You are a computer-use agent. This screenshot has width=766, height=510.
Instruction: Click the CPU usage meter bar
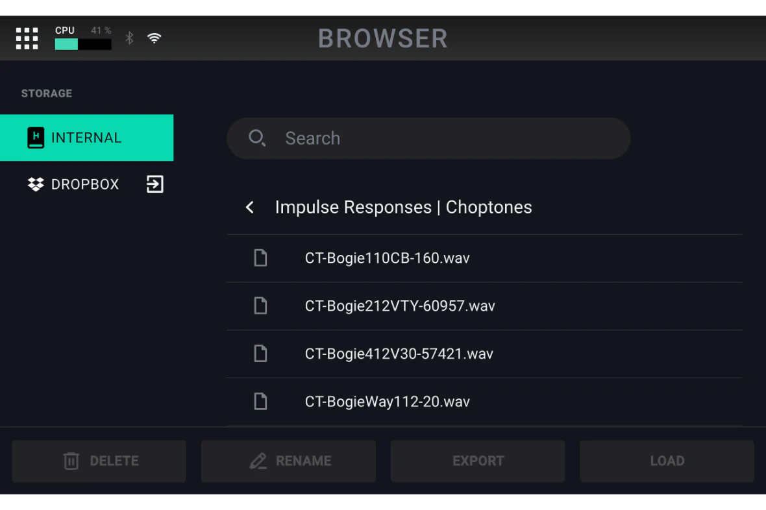83,45
